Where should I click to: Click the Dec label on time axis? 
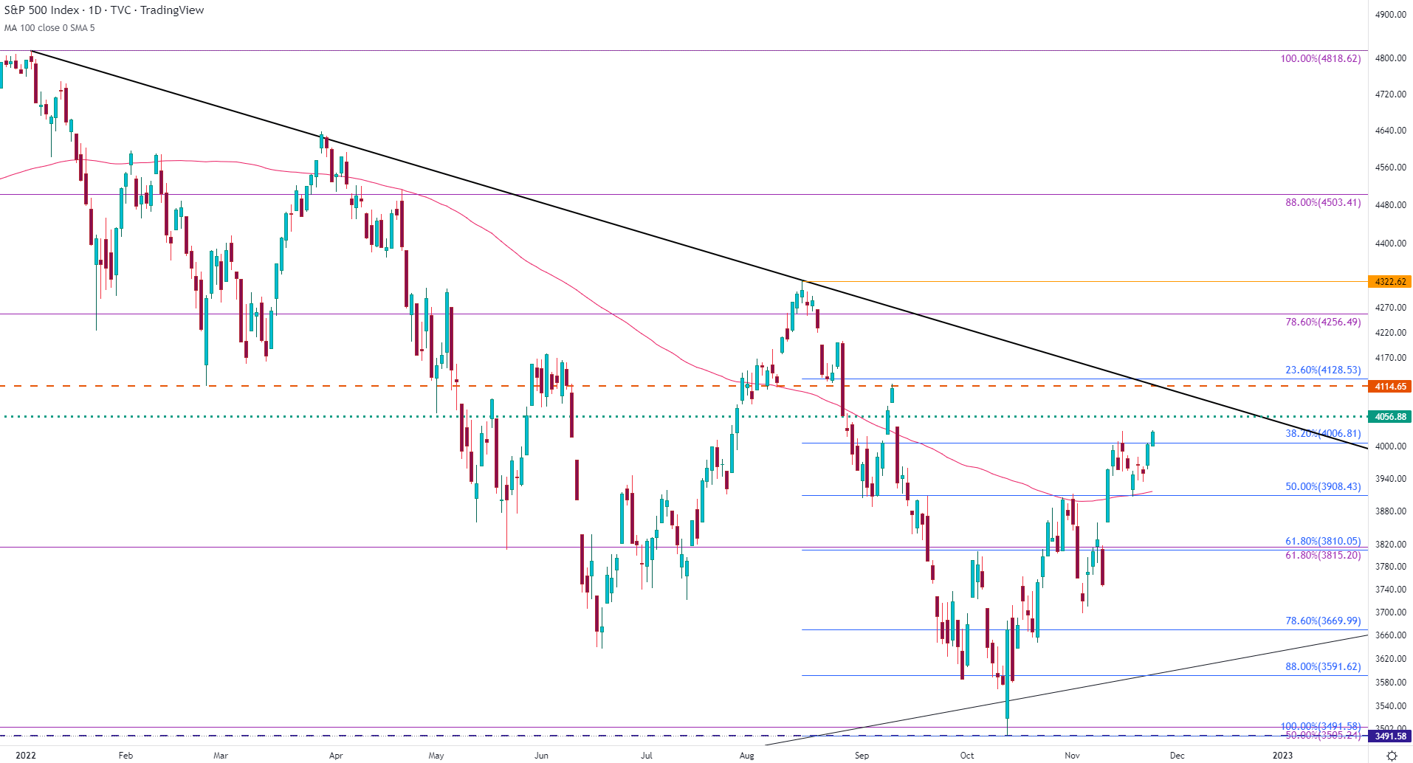(x=1177, y=756)
